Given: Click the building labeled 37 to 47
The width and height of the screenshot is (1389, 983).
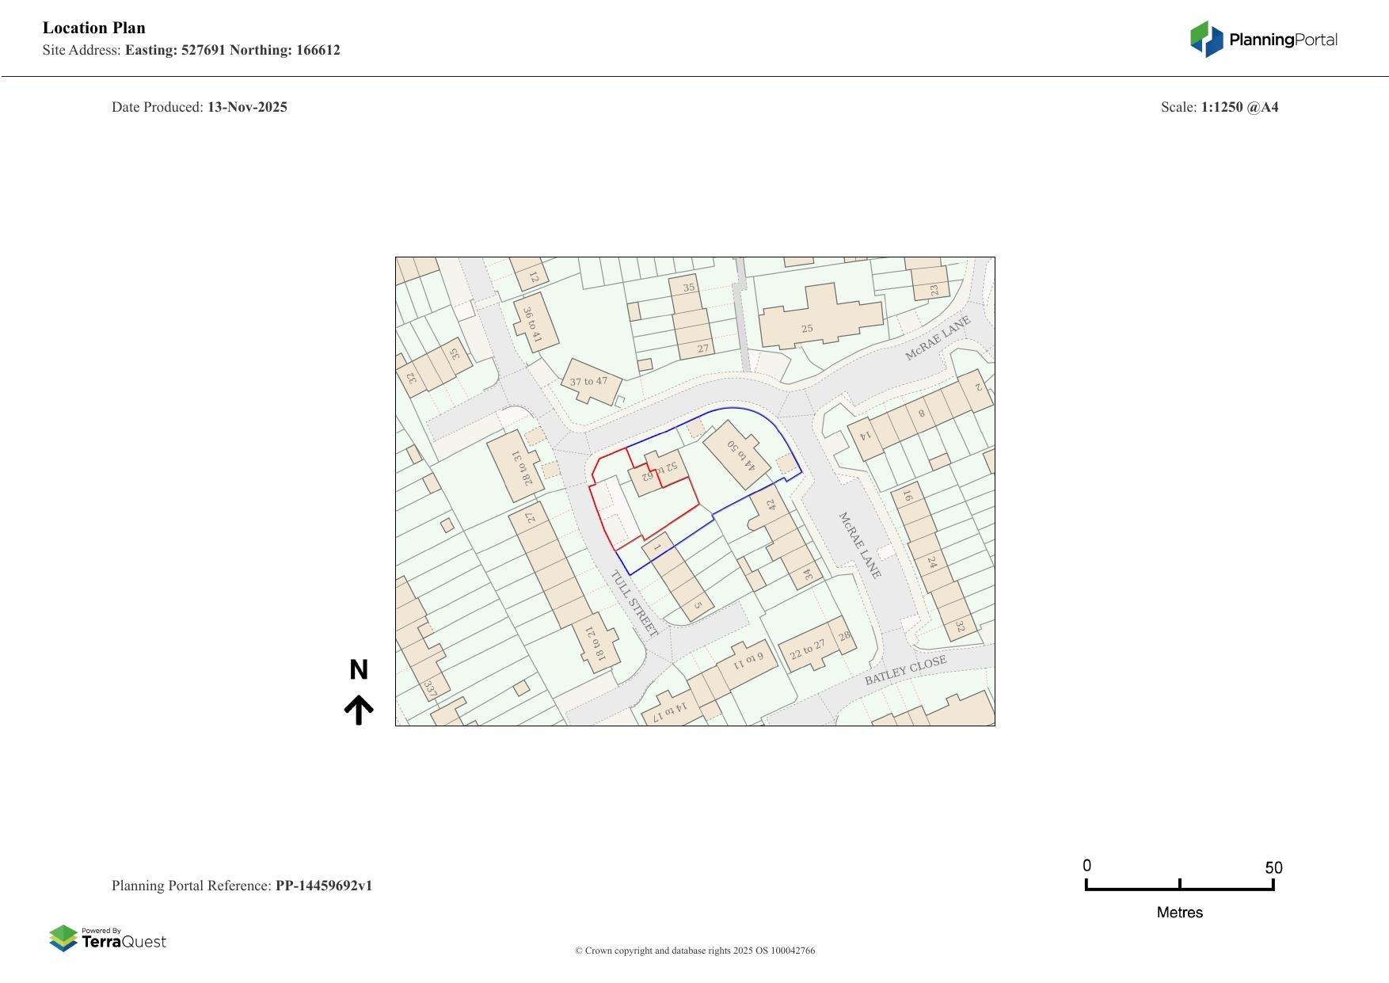Looking at the screenshot, I should click(x=589, y=382).
